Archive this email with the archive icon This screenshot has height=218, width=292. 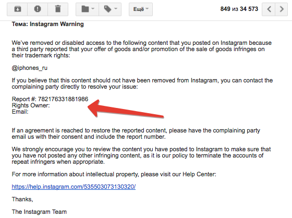click(x=18, y=9)
